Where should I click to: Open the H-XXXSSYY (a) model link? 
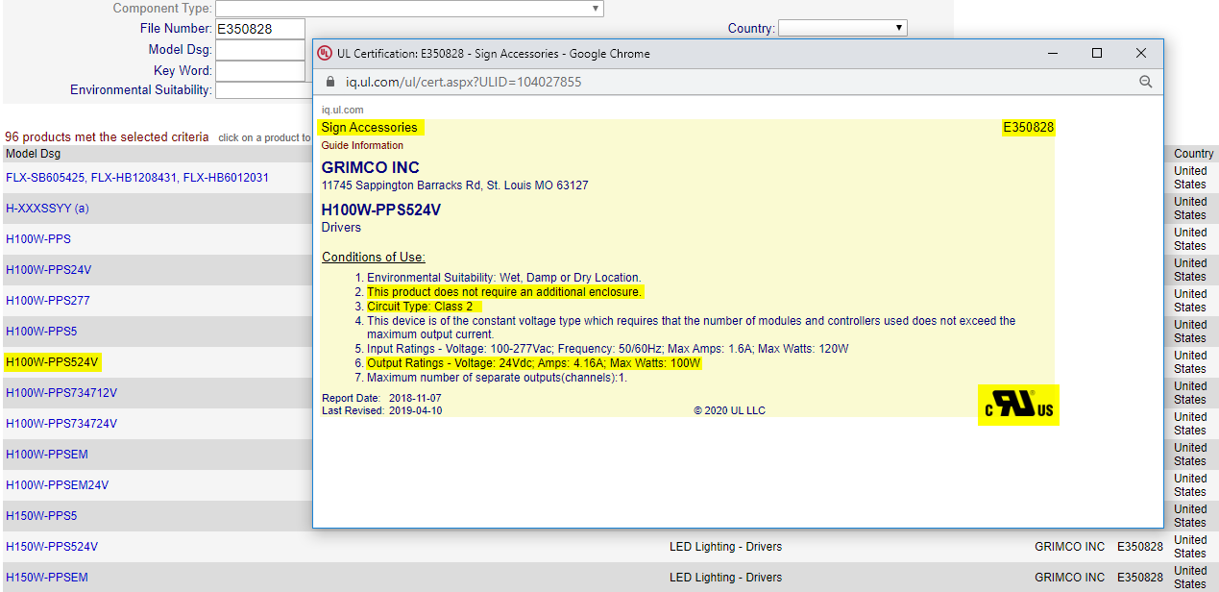tap(47, 209)
